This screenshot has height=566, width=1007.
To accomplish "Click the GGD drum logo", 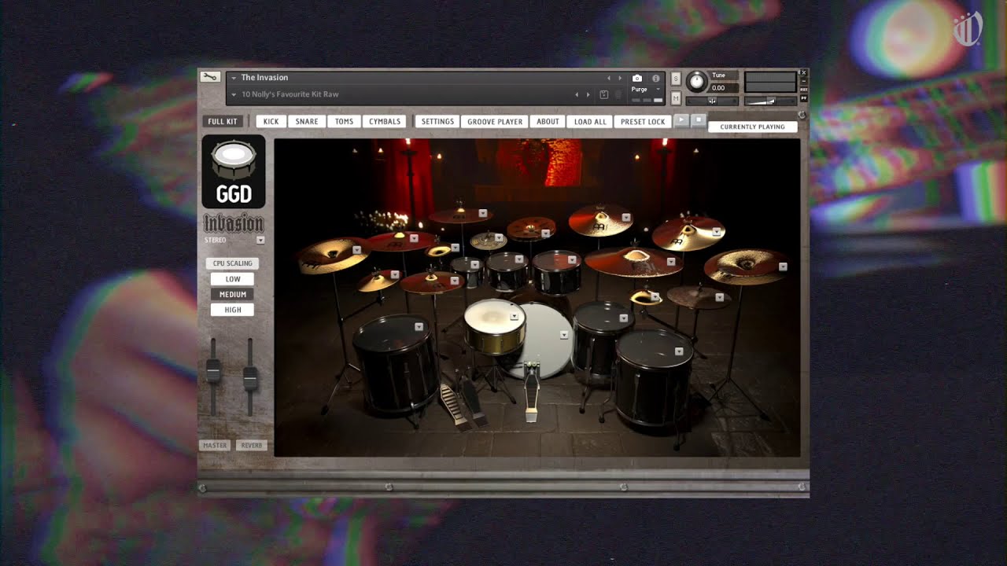I will tap(234, 171).
